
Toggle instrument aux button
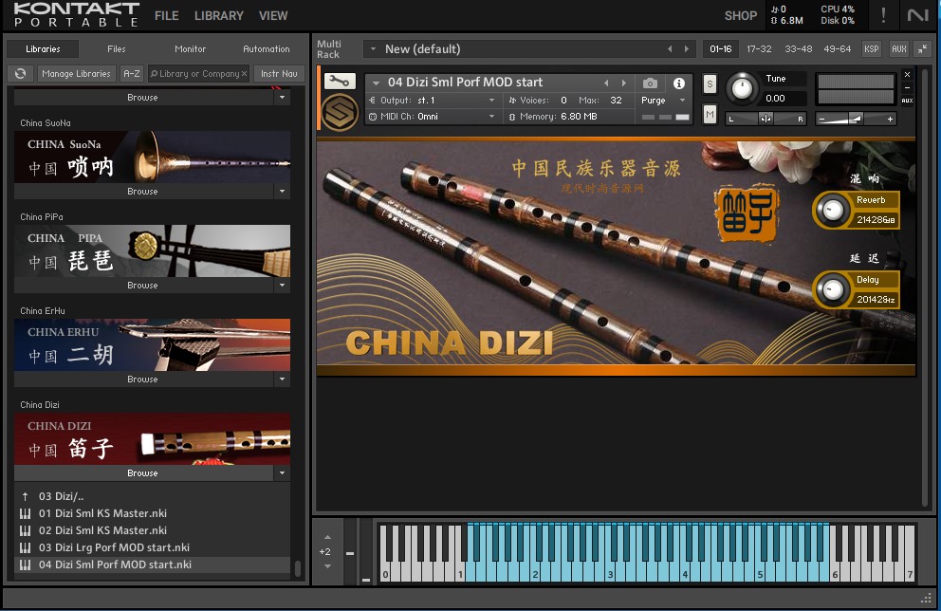pos(908,101)
